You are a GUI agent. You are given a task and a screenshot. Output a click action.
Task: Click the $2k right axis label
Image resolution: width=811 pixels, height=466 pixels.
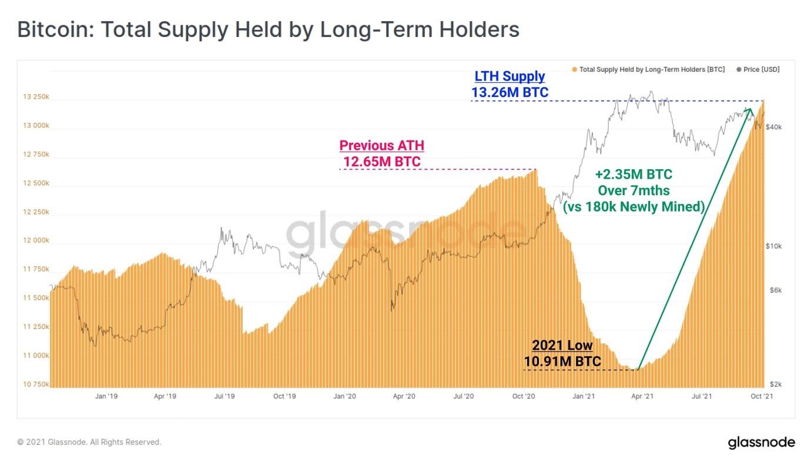point(775,384)
